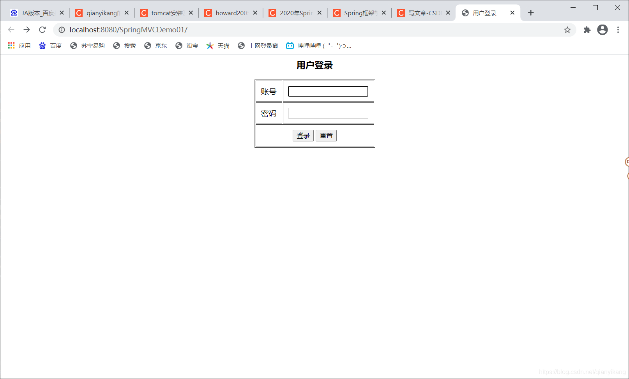Open Chrome three-dot menu
The height and width of the screenshot is (379, 629).
[x=618, y=30]
